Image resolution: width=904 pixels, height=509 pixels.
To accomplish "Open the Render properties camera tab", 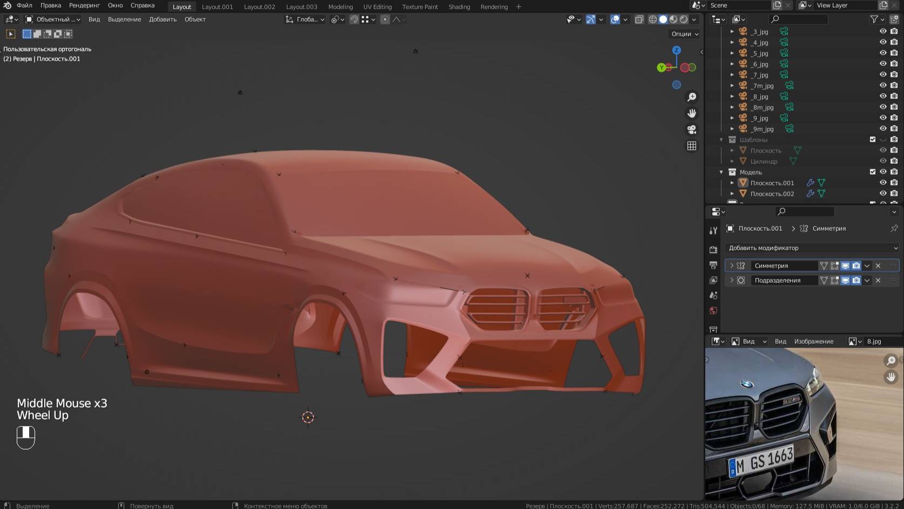I will point(713,250).
